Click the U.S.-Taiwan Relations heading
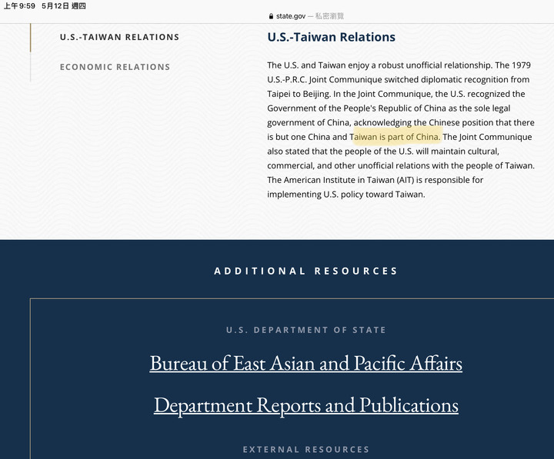The height and width of the screenshot is (459, 554). pyautogui.click(x=331, y=37)
